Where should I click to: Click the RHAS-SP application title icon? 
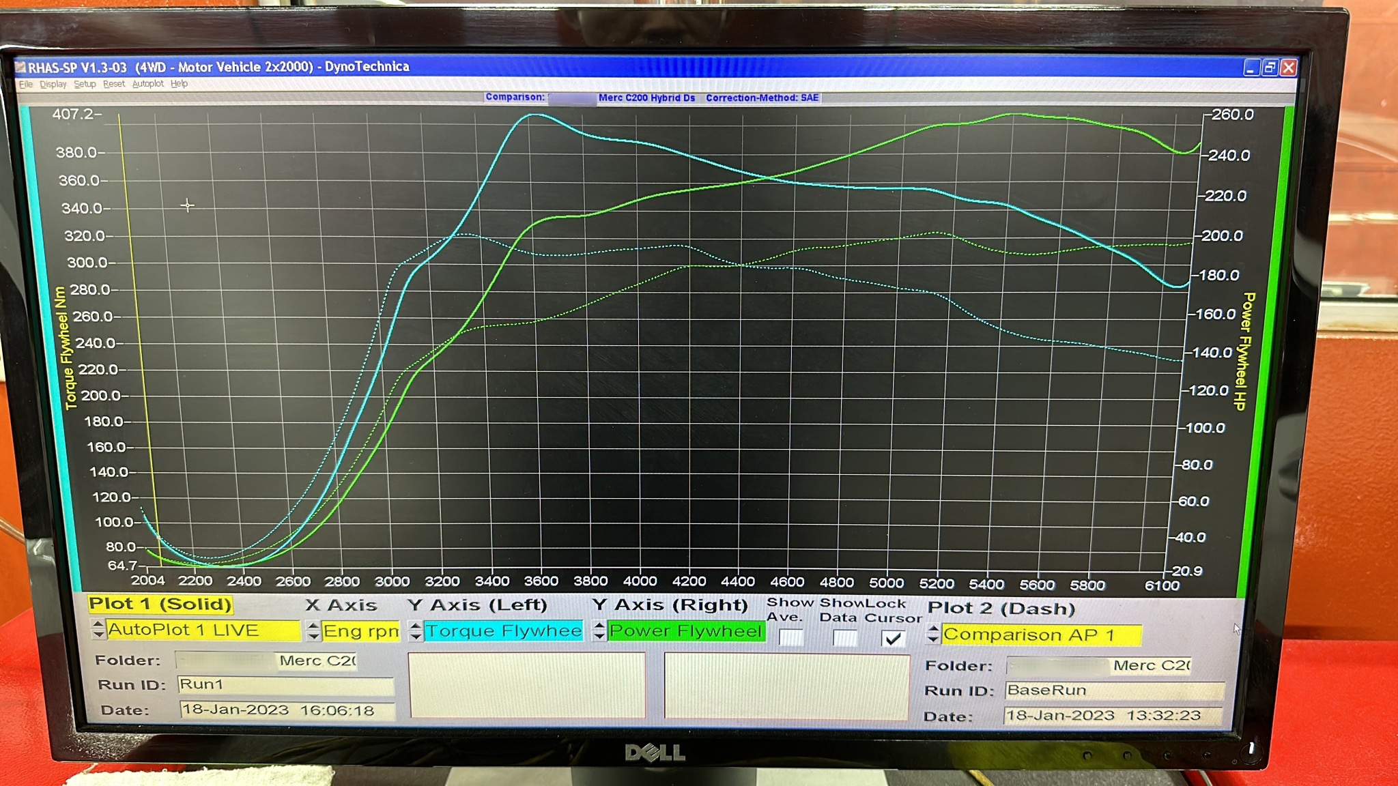coord(20,68)
